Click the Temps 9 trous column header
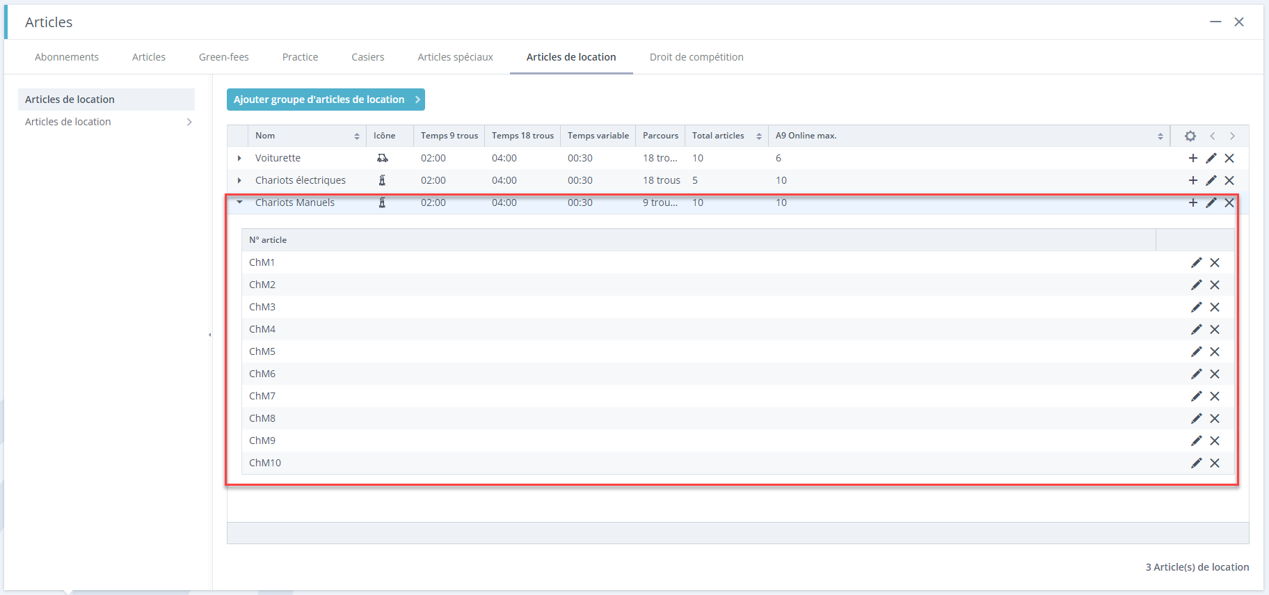1269x595 pixels. [449, 136]
